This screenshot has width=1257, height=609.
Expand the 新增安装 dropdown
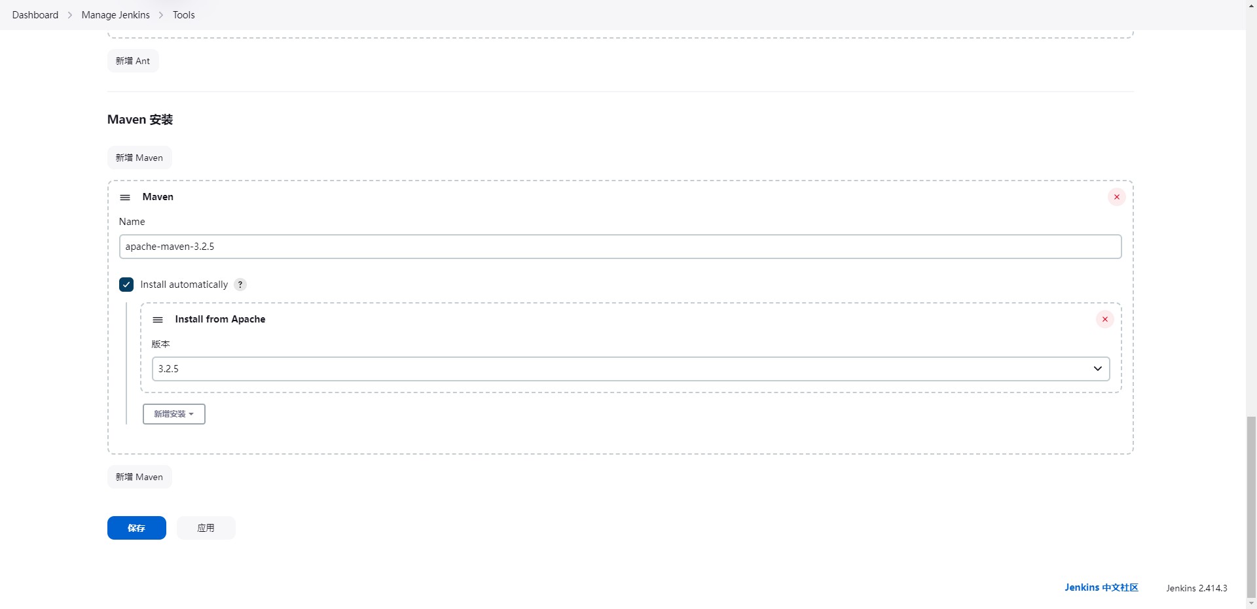(173, 413)
